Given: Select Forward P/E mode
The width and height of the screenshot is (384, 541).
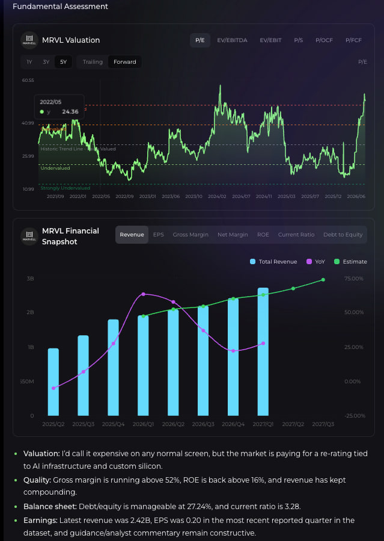Looking at the screenshot, I should 124,62.
